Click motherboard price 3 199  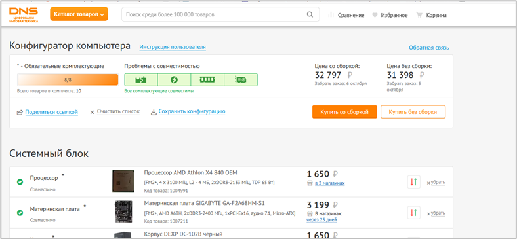click(322, 204)
